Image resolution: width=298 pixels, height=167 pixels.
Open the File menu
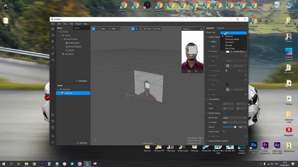point(53,24)
